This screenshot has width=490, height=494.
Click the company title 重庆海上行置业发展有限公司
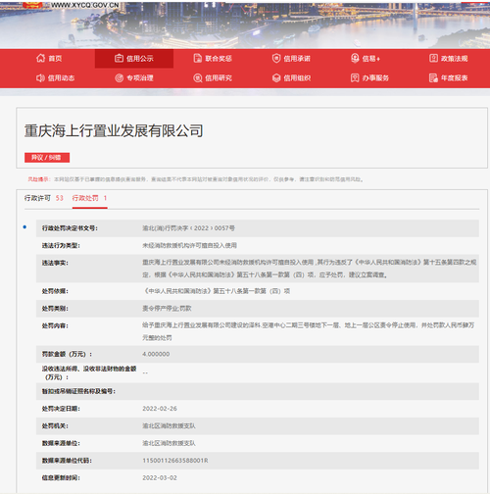(x=114, y=130)
